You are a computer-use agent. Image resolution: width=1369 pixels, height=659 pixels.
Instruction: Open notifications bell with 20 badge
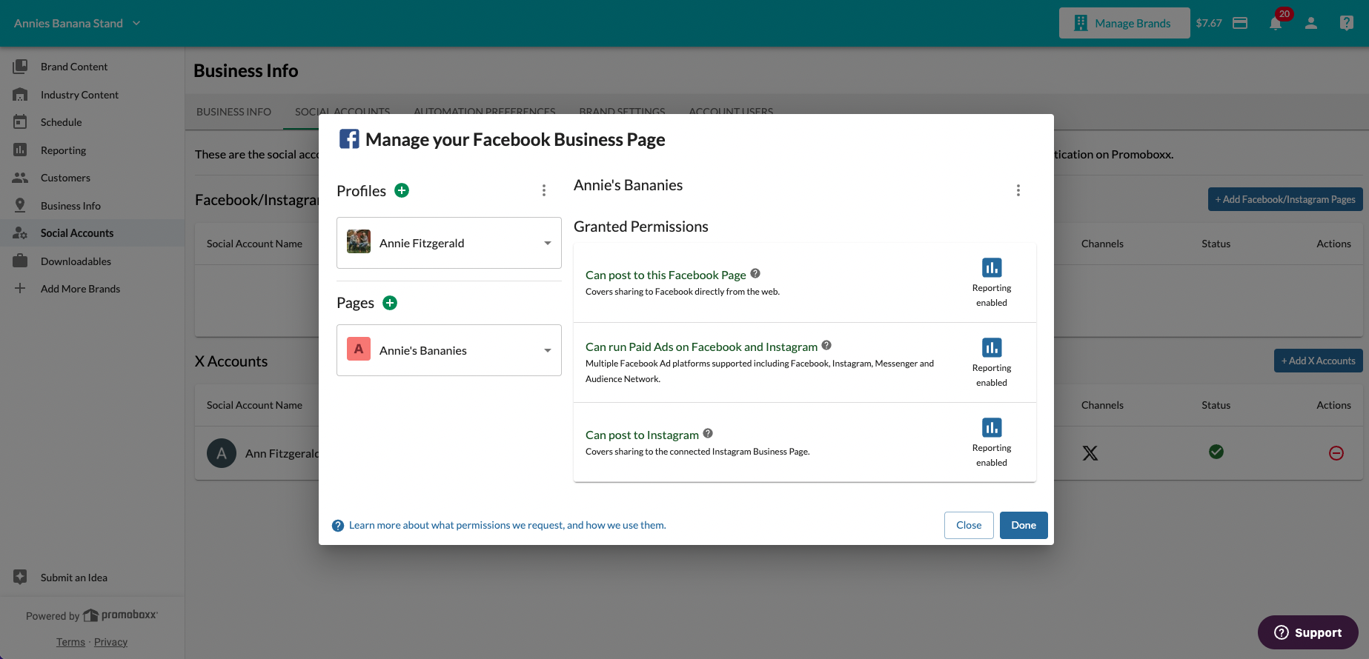click(1276, 23)
